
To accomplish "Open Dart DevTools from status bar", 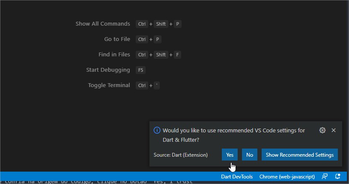I will [237, 177].
